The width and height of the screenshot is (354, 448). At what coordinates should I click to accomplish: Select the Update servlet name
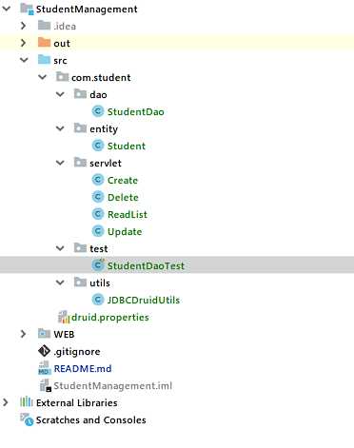[125, 231]
